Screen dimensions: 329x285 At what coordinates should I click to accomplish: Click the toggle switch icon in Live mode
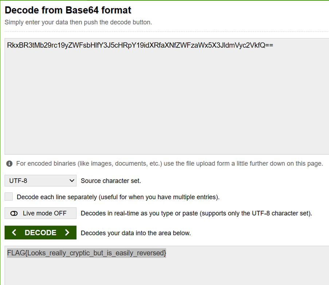tap(14, 213)
